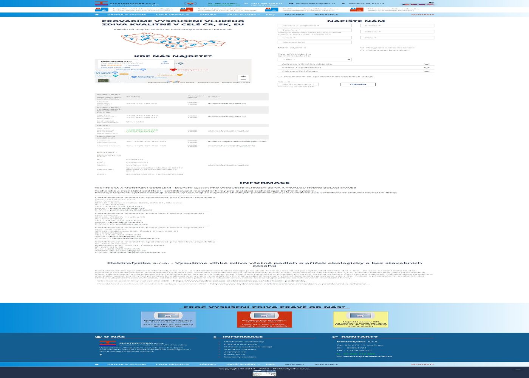Click the scroll-to-top arrow at the bottom right
The height and width of the screenshot is (378, 529).
[x=518, y=369]
